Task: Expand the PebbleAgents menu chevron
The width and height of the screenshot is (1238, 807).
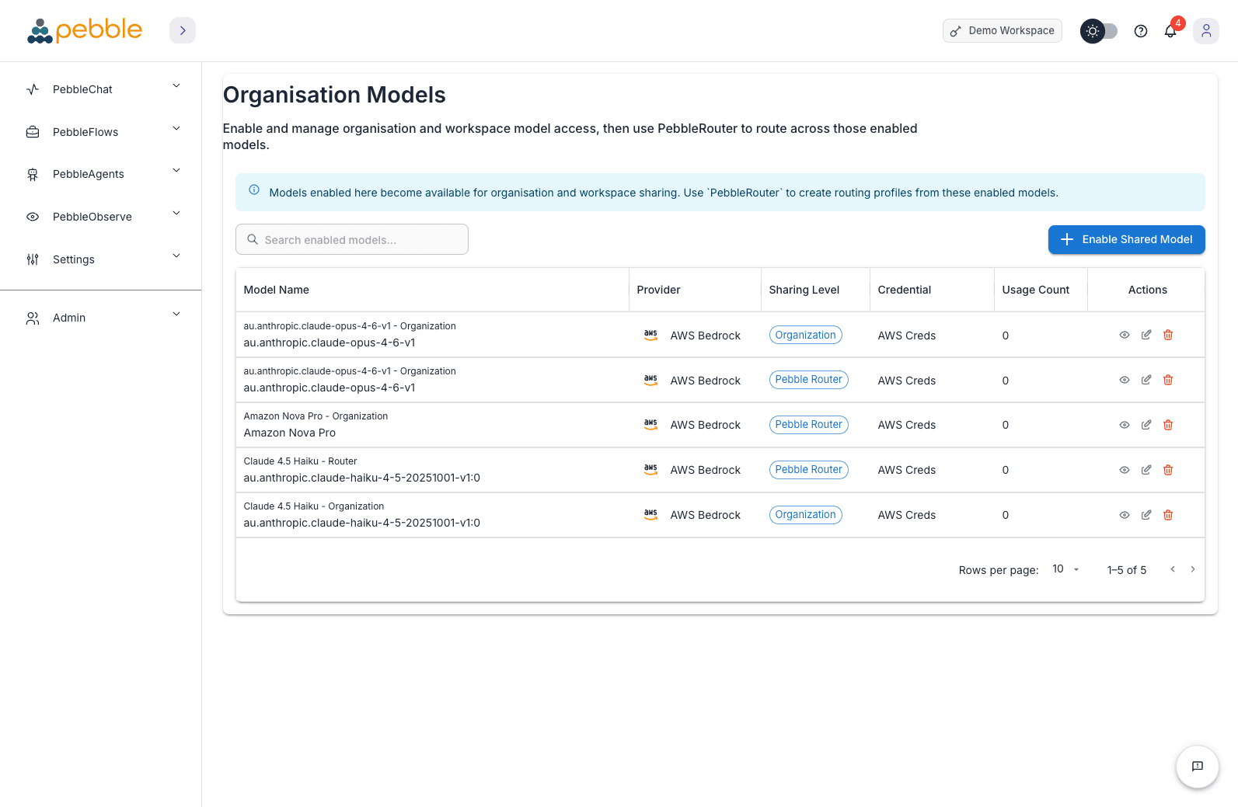Action: [176, 170]
